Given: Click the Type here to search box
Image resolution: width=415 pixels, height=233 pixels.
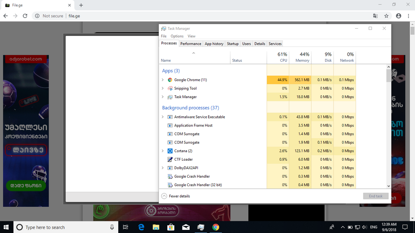Looking at the screenshot, I should (65, 227).
